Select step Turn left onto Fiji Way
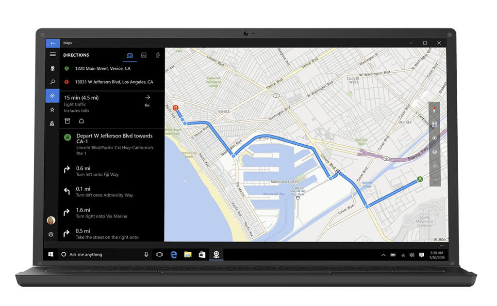Screen dimensions: 497x306 pyautogui.click(x=112, y=171)
